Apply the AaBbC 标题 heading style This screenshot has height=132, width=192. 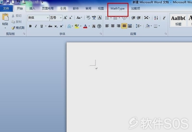[x=178, y=20]
